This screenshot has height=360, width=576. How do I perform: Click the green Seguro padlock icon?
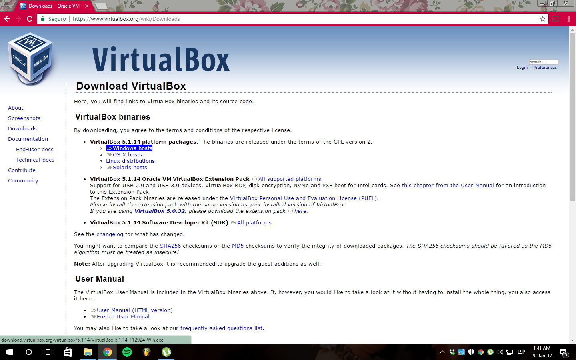(x=43, y=19)
